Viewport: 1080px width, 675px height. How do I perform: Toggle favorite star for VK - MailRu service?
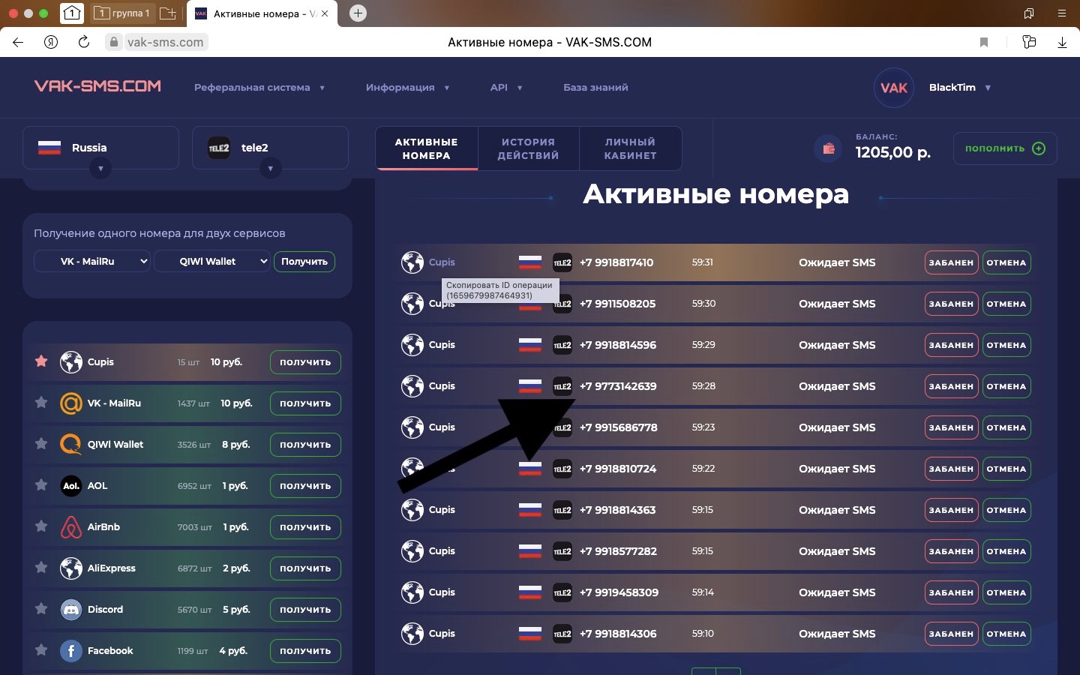pos(41,403)
